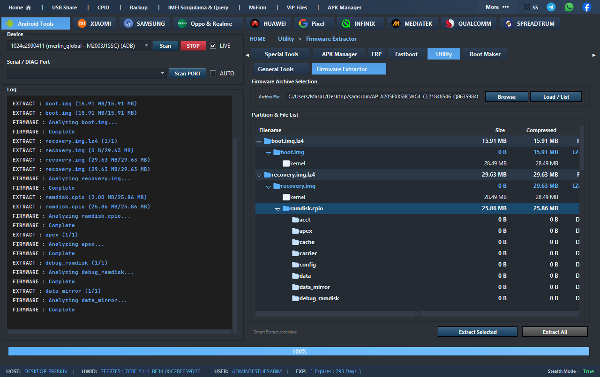Open the Telegram icon link
Image resolution: width=600 pixels, height=377 pixels.
coord(551,7)
